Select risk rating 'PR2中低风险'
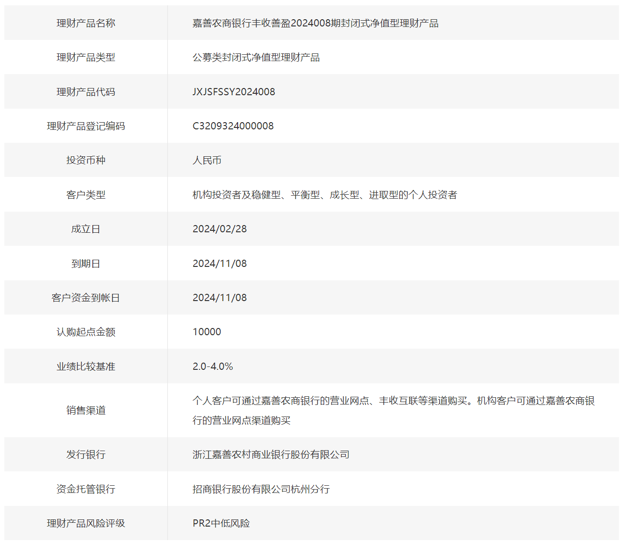 pyautogui.click(x=221, y=523)
